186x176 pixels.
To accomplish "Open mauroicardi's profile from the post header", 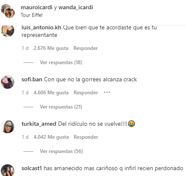I will [x=36, y=7].
